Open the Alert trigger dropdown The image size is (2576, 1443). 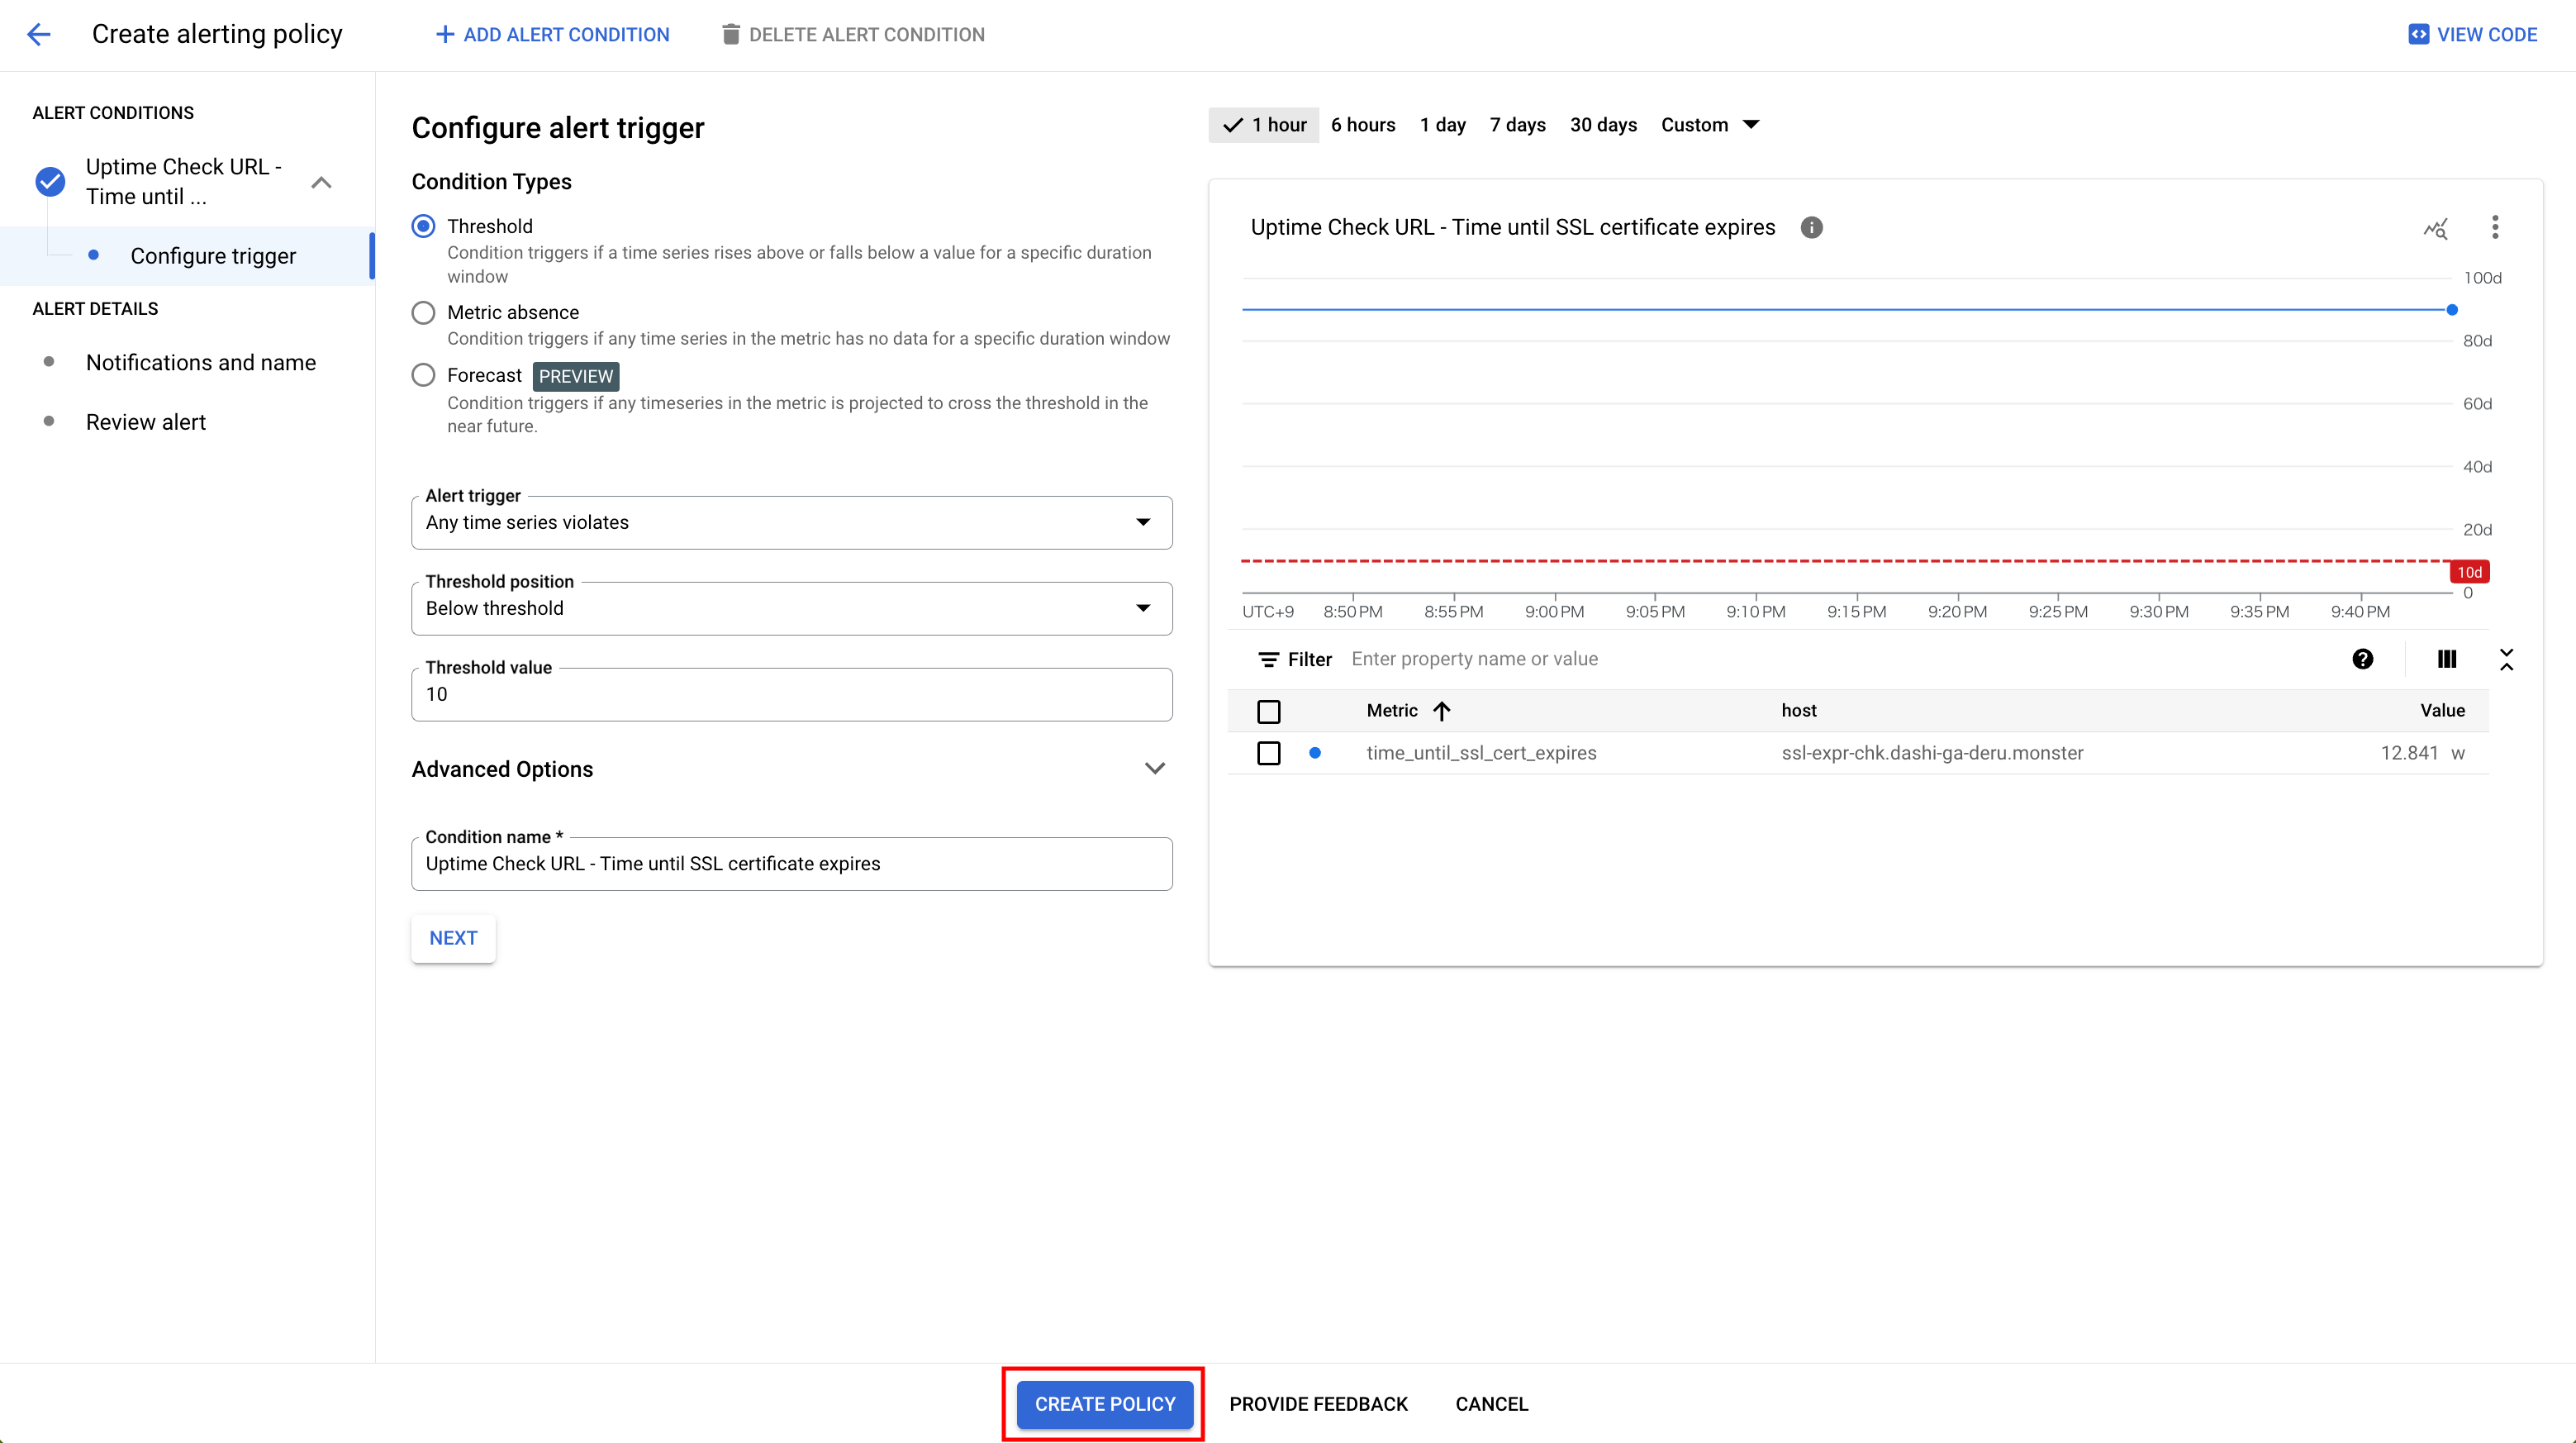click(791, 522)
